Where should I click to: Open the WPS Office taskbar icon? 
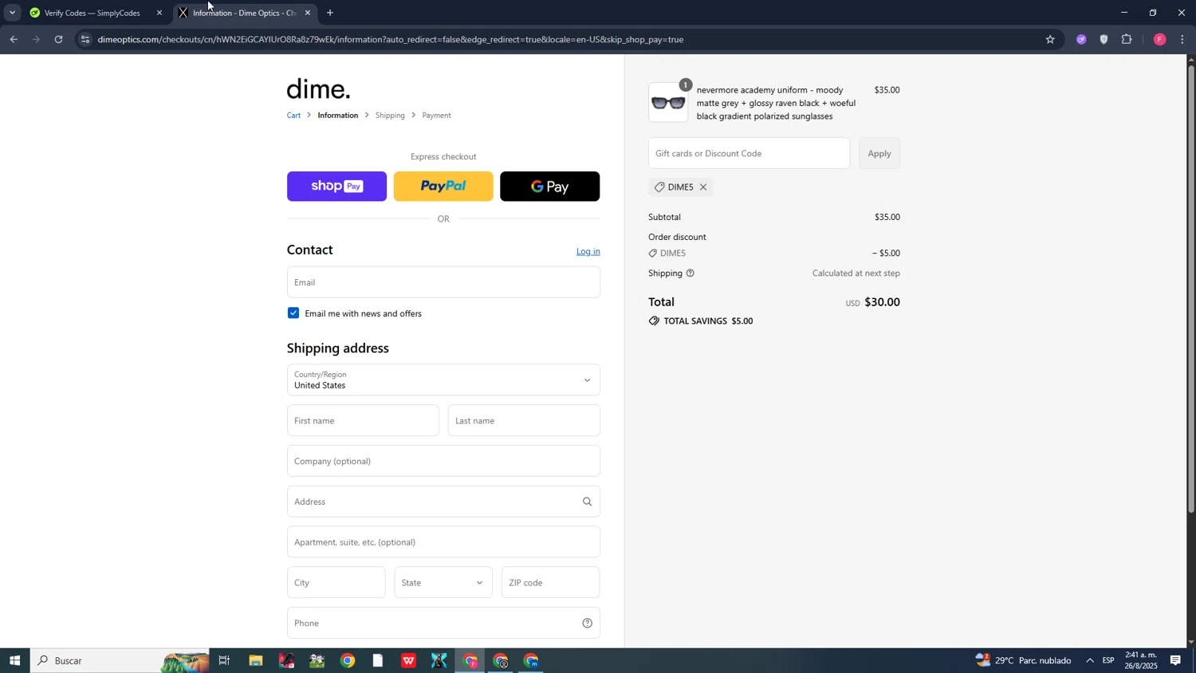[408, 661]
